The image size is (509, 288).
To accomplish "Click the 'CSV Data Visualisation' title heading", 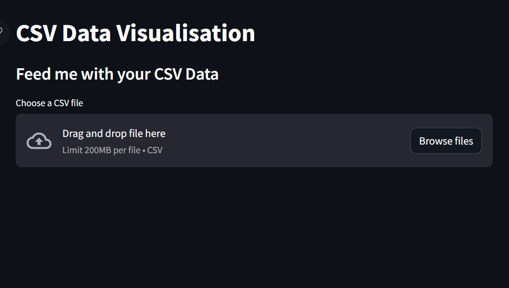I will point(136,33).
